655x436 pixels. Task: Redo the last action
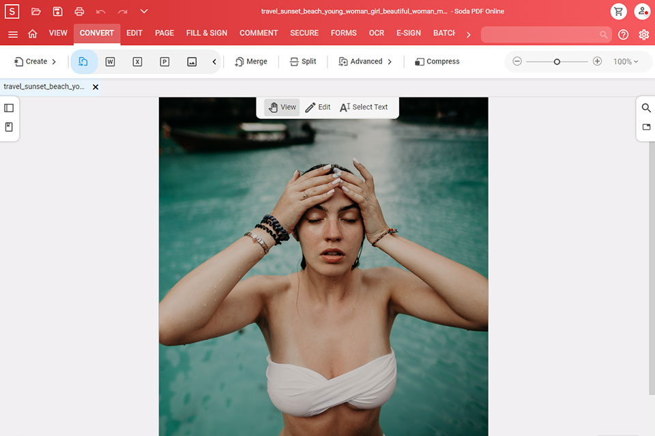coord(122,12)
